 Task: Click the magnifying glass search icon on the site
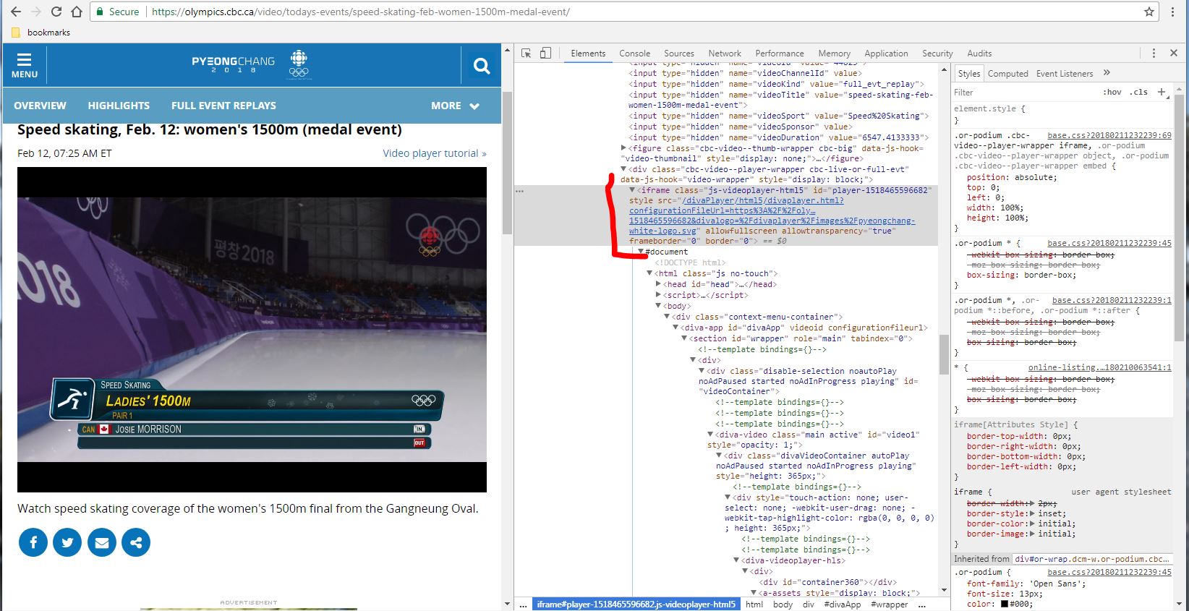[x=482, y=67]
